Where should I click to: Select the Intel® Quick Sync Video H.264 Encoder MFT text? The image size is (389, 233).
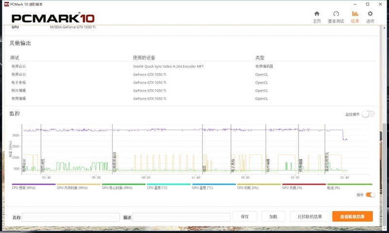pyautogui.click(x=168, y=67)
